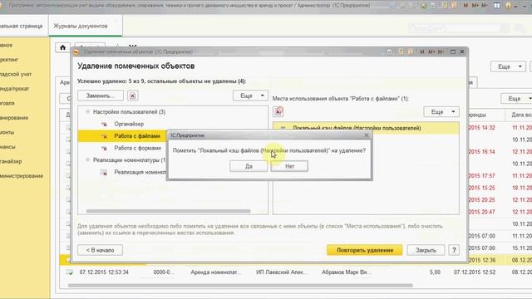Image resolution: width=532 pixels, height=299 pixels.
Task: Go back with < В начало button
Action: (x=100, y=250)
